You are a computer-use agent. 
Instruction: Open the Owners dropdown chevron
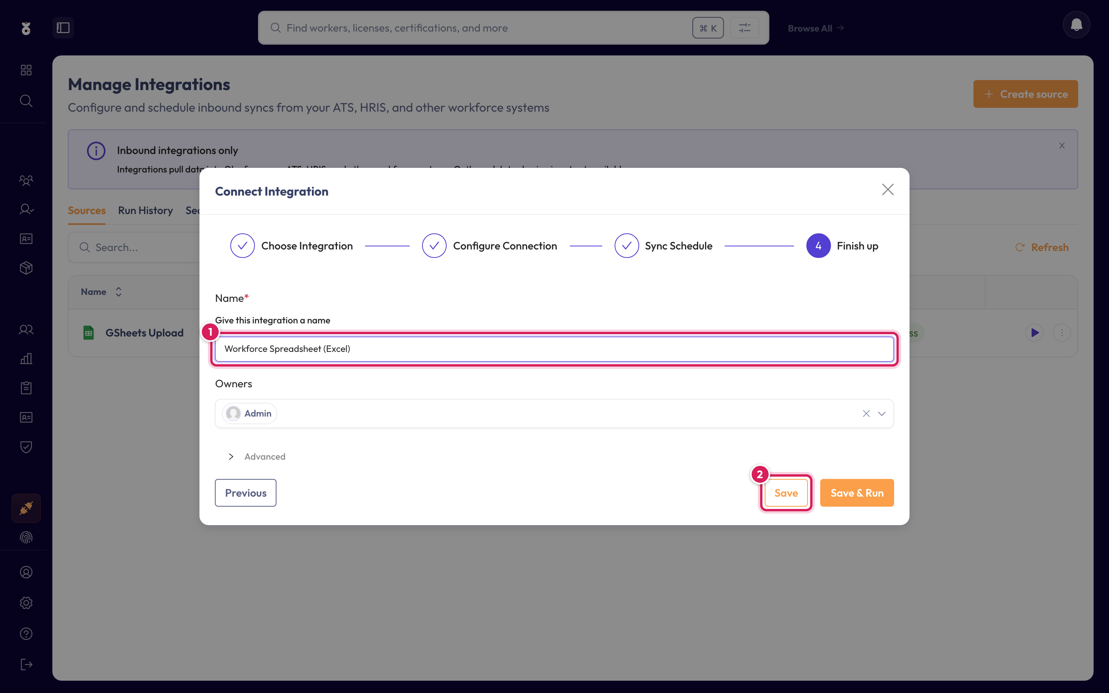[882, 413]
